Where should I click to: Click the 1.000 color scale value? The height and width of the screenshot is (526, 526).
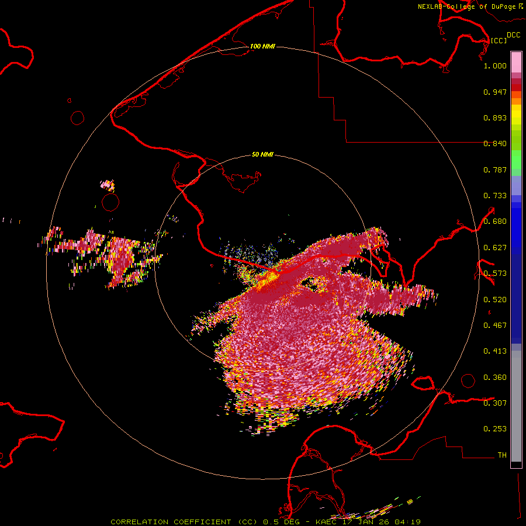click(x=495, y=65)
